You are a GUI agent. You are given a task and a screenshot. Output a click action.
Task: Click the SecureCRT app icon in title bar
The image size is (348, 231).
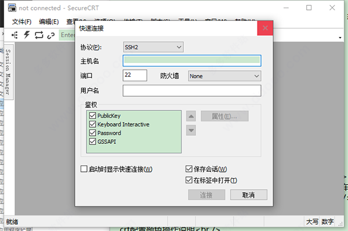pyautogui.click(x=12, y=8)
